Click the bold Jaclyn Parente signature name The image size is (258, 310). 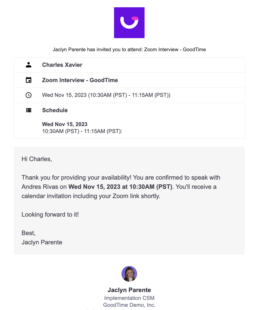(129, 290)
